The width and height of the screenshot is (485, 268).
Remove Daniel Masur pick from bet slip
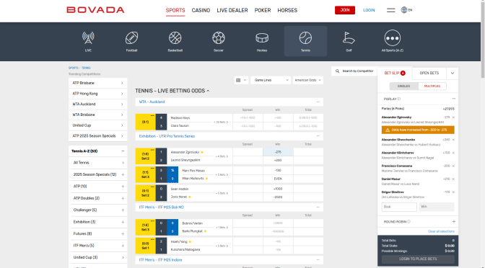tap(453, 179)
